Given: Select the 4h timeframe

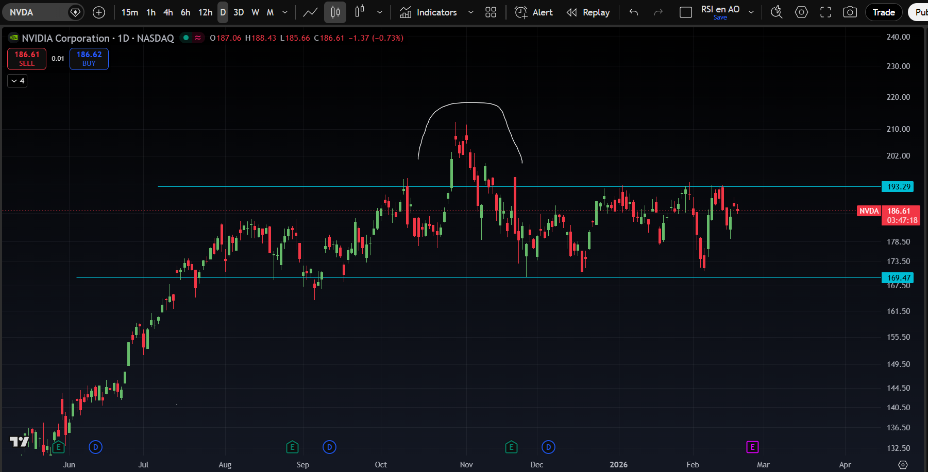Looking at the screenshot, I should pos(168,12).
